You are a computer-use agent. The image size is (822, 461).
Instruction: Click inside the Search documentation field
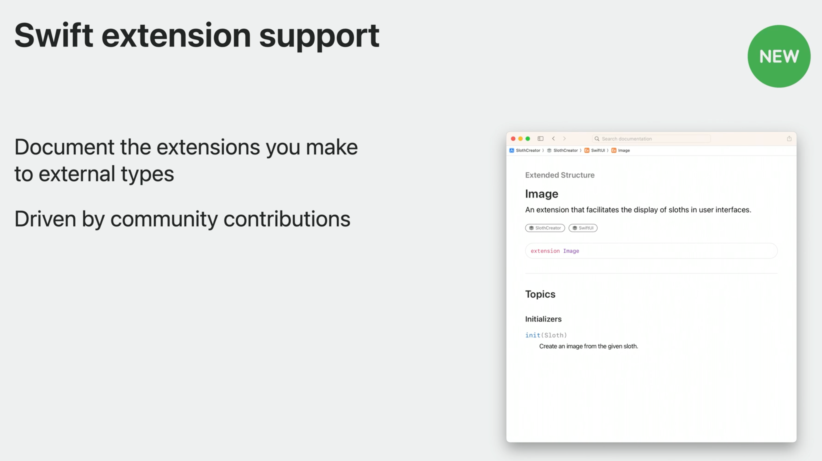pyautogui.click(x=651, y=139)
